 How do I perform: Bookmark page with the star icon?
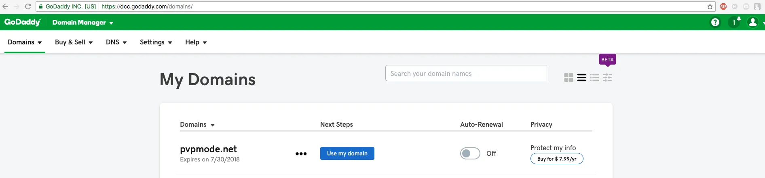[710, 6]
